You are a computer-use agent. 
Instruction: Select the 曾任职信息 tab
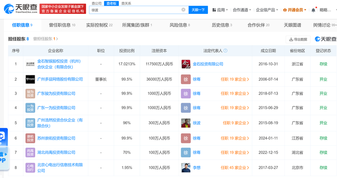click(x=62, y=25)
